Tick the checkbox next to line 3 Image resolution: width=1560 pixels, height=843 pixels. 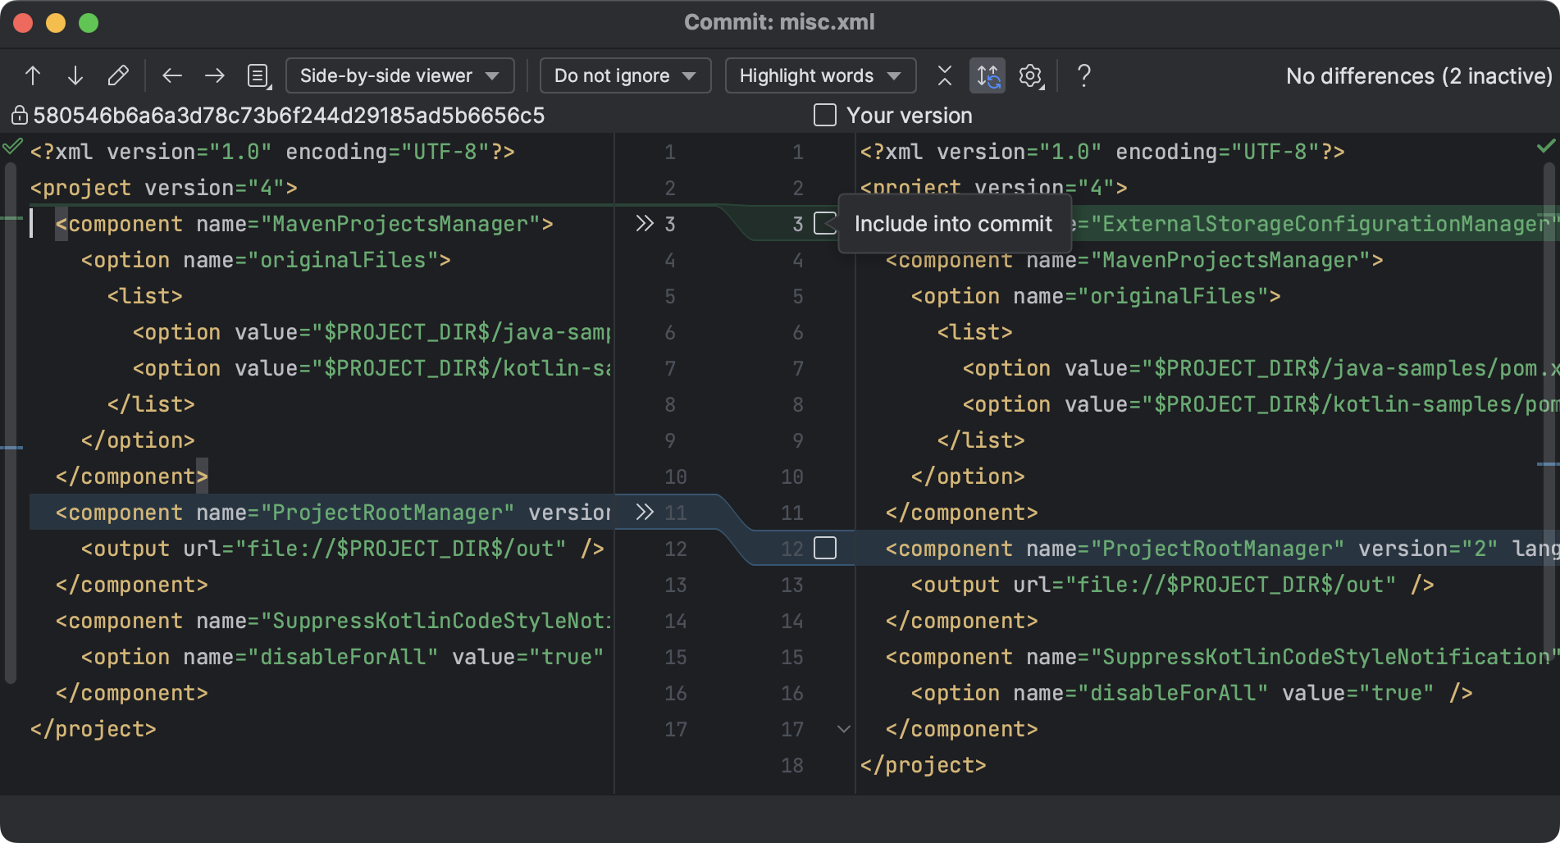pos(825,223)
